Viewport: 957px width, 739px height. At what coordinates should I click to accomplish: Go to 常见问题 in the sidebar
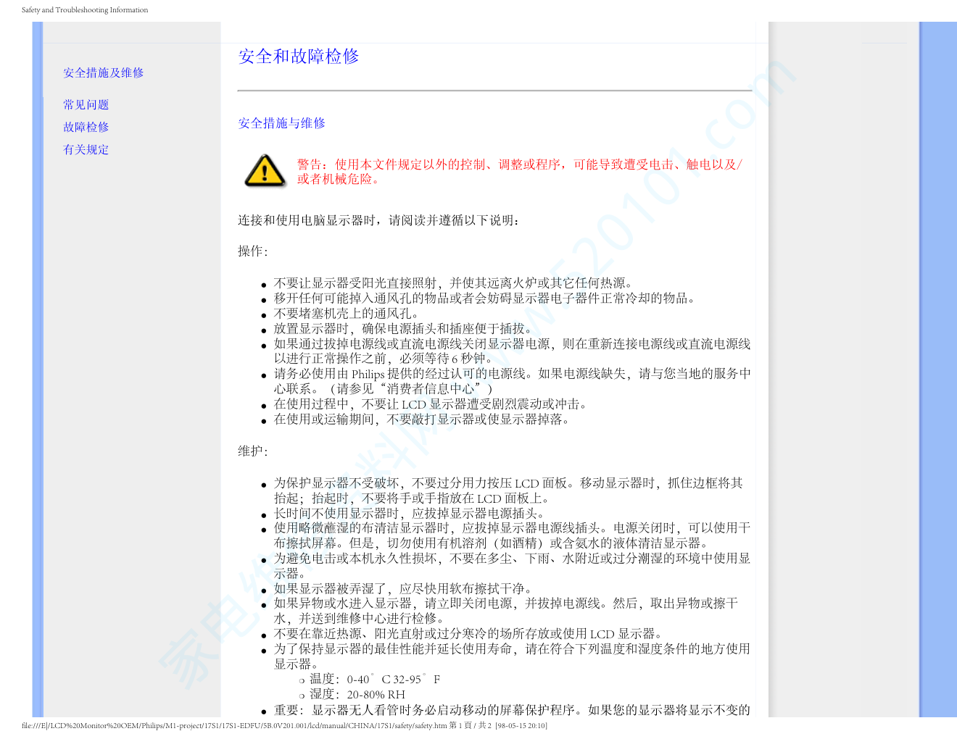coord(86,104)
